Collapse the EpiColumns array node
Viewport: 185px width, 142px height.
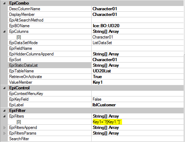[x=4, y=31]
